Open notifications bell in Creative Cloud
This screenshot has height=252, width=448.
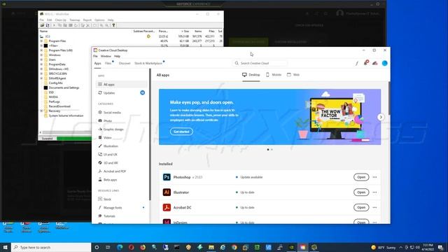(365, 63)
